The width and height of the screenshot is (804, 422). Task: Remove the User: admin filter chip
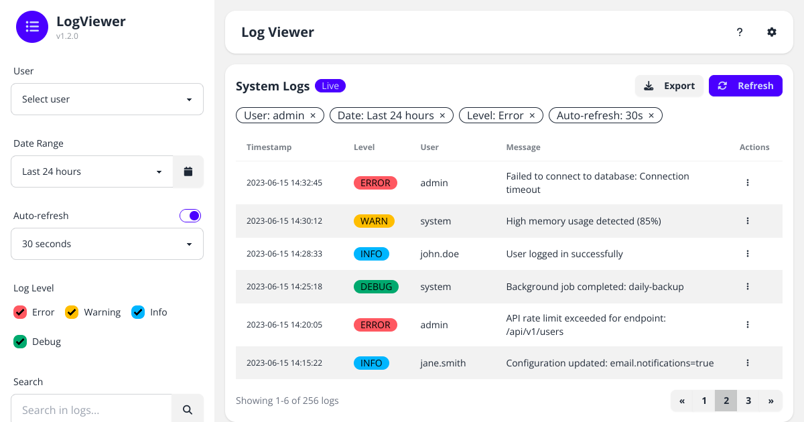click(x=313, y=115)
